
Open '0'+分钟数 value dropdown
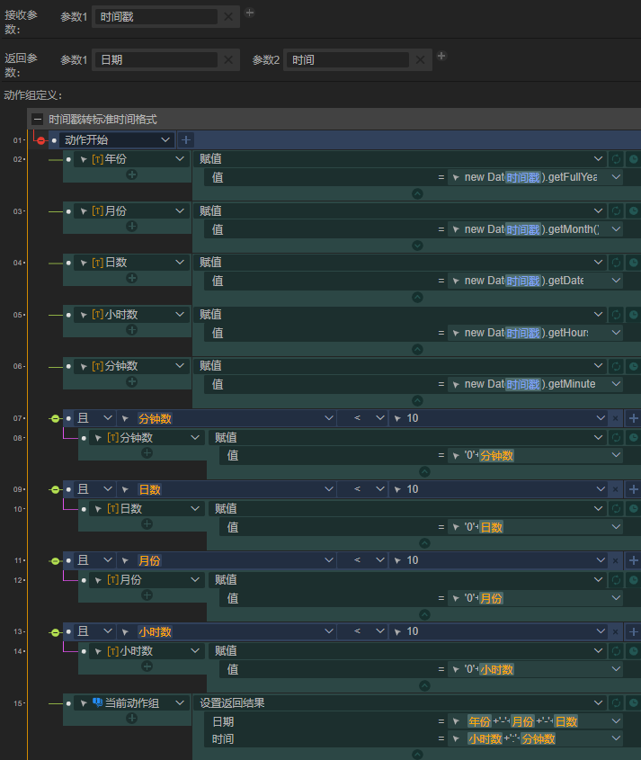[616, 455]
